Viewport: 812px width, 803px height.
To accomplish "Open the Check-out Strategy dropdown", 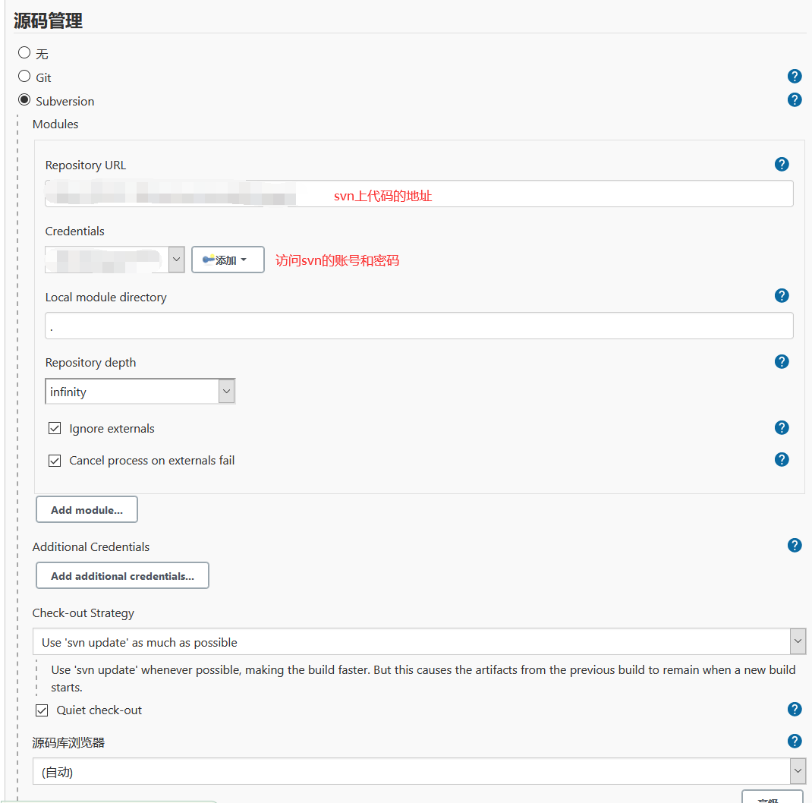I will (x=419, y=641).
